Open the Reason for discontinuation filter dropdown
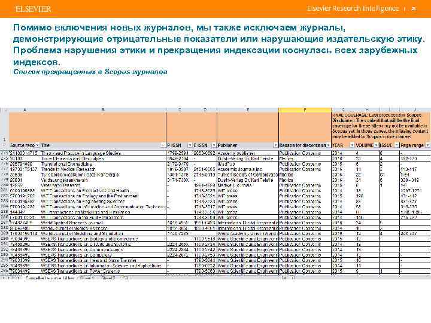The width and height of the screenshot is (431, 323). click(x=328, y=145)
